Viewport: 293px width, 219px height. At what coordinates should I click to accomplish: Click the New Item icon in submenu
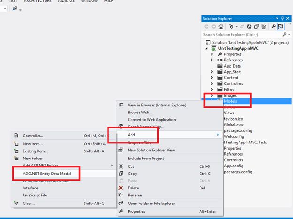pos(16,144)
